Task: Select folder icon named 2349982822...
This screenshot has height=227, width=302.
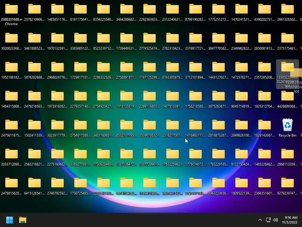Action: tap(242, 38)
